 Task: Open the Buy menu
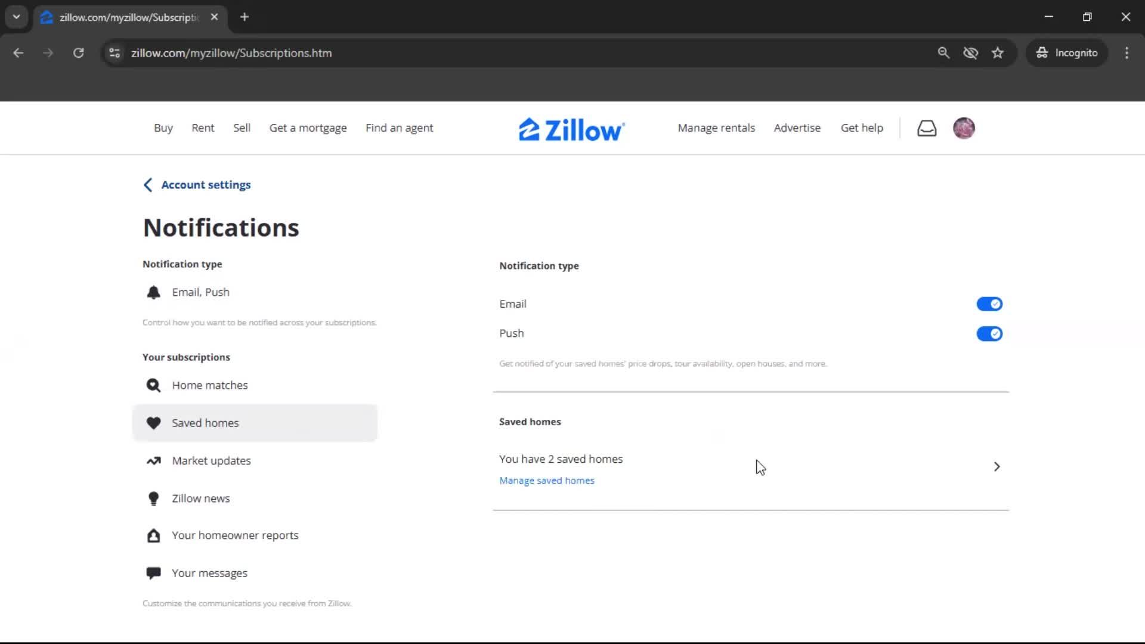[163, 128]
